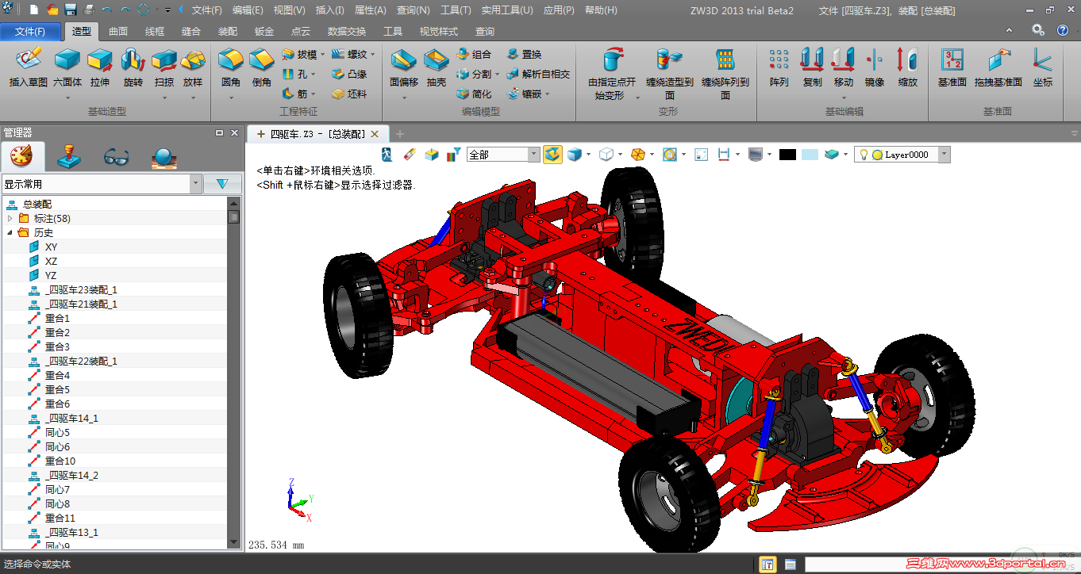Collapse the 历史 tree node
Image resolution: width=1081 pixels, height=574 pixels.
pyautogui.click(x=10, y=232)
